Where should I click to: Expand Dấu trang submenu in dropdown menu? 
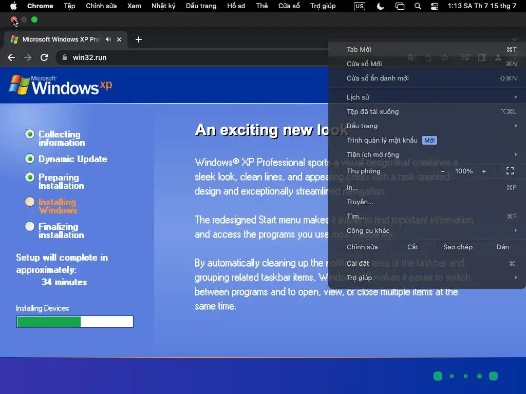[427, 126]
